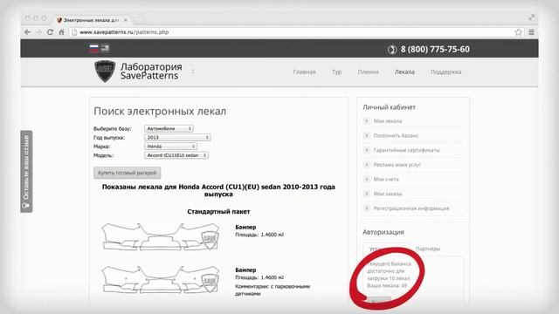Switch to the Партнеры authorization tab
This screenshot has height=314, width=559.
pos(428,249)
